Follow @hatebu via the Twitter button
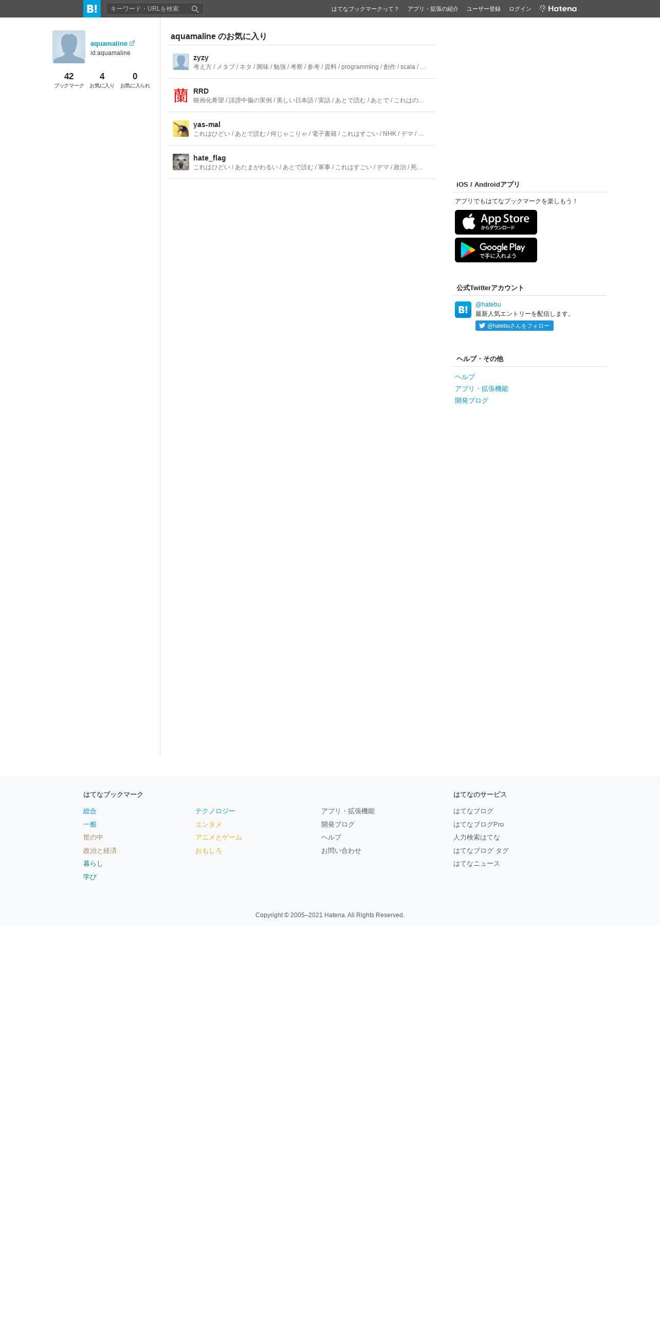The width and height of the screenshot is (660, 1321). pos(515,326)
